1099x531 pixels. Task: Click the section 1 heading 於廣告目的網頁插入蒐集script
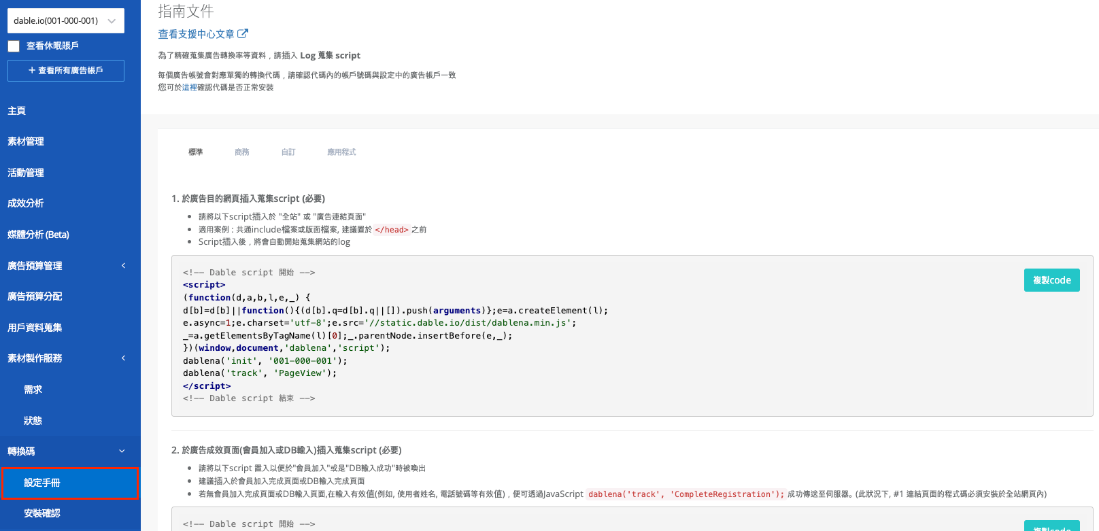(x=248, y=199)
